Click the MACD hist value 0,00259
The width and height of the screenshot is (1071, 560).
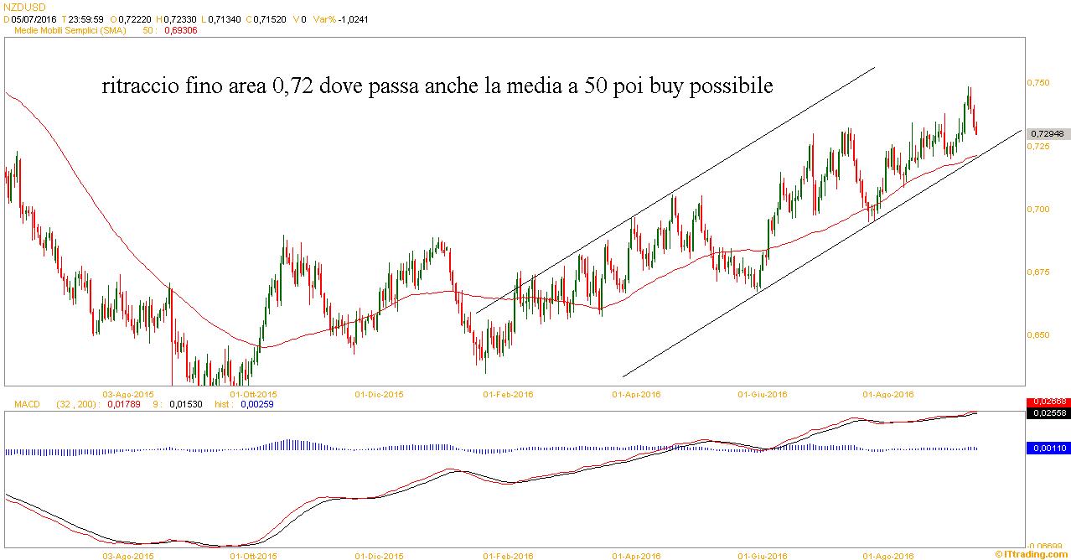tap(256, 404)
